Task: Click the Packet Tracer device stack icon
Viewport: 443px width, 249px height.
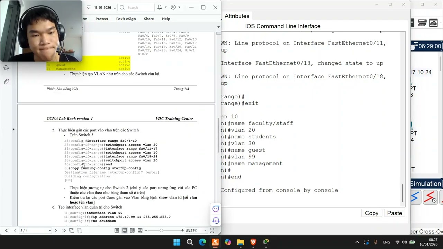Action: tap(422, 23)
